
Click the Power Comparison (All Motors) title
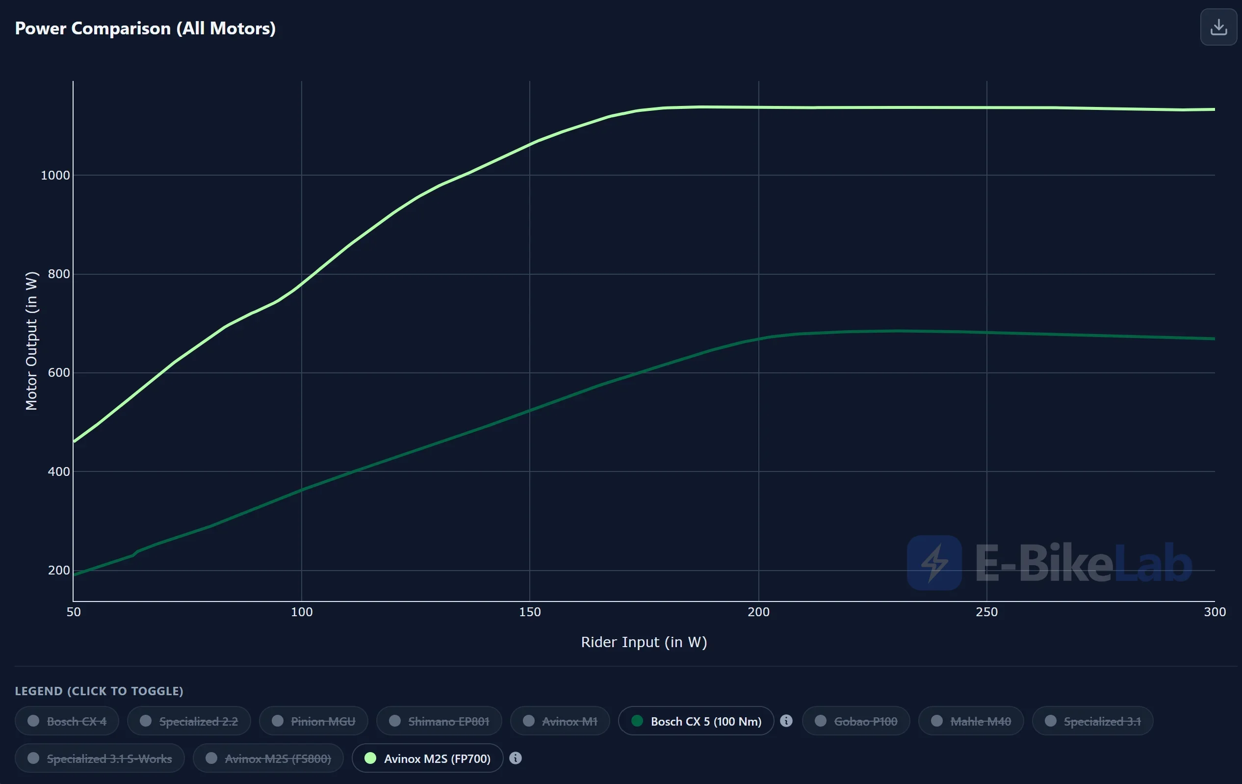click(x=146, y=28)
